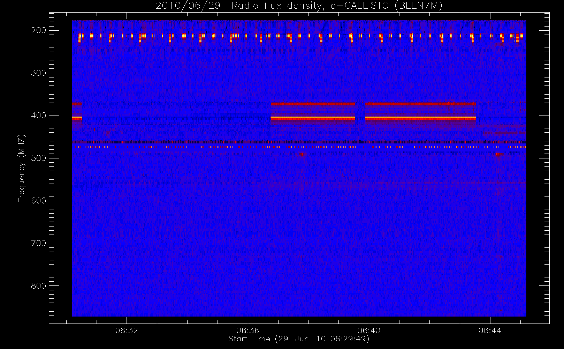Click the '200' frequency axis label

39,30
